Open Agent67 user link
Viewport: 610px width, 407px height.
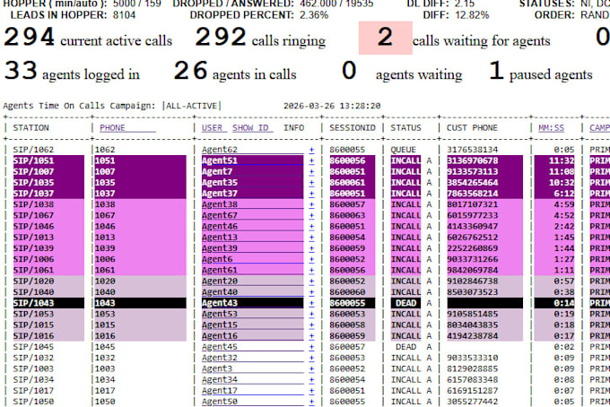click(252, 215)
